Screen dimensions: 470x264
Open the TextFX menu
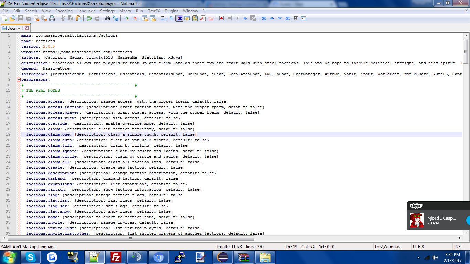[154, 11]
